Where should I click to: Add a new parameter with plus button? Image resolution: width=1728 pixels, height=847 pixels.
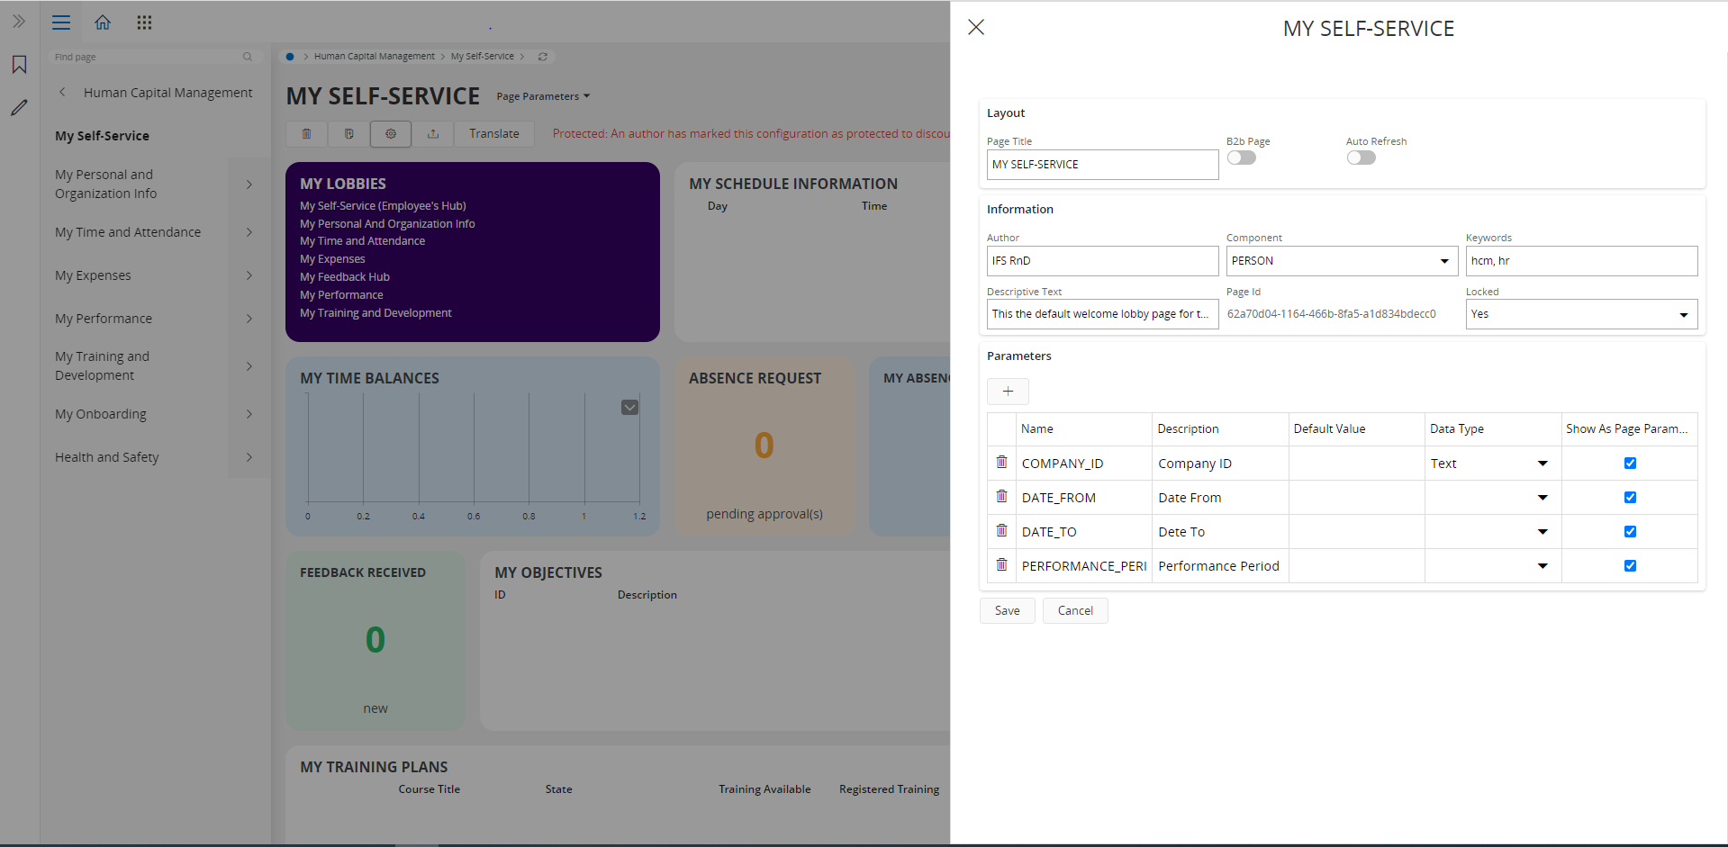(1008, 392)
